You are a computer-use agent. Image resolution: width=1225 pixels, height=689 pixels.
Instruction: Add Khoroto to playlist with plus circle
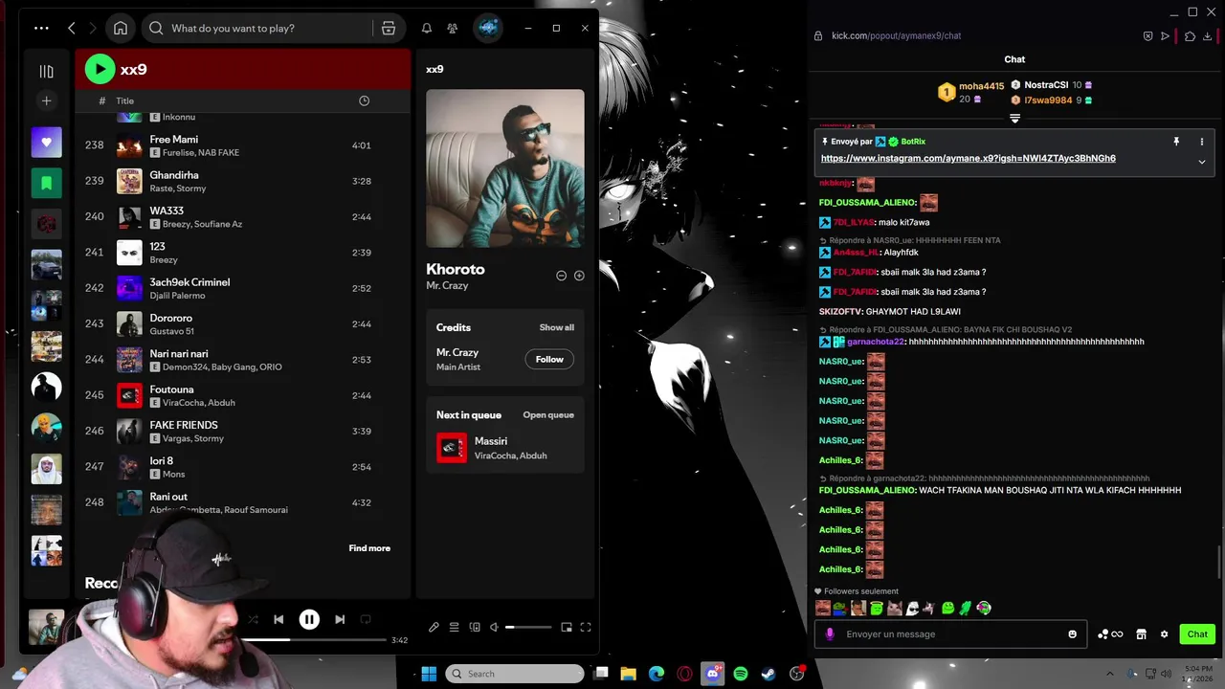pos(579,276)
